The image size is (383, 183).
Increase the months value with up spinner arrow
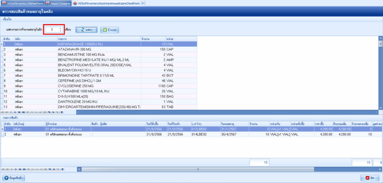pyautogui.click(x=60, y=28)
